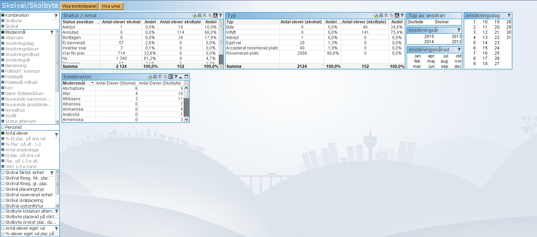Check Skolval skolplacering option
Screen dimensions: 537x237
tap(3, 200)
